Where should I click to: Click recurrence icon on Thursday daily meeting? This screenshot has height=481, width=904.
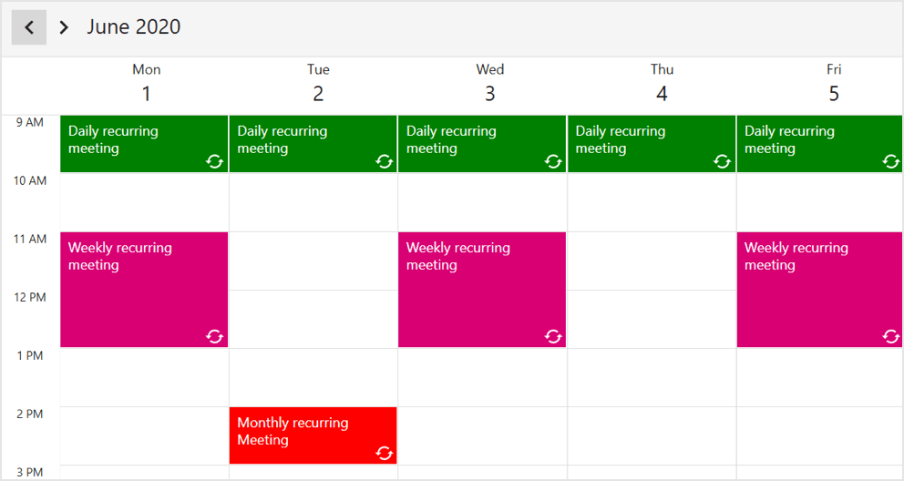(x=723, y=161)
